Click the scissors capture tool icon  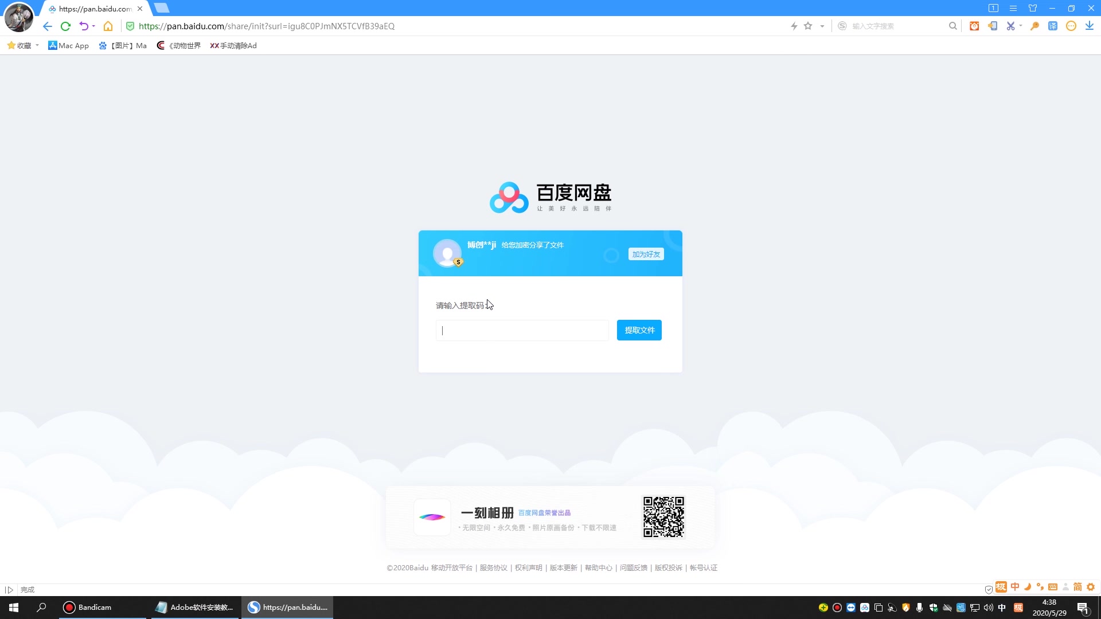1010,26
